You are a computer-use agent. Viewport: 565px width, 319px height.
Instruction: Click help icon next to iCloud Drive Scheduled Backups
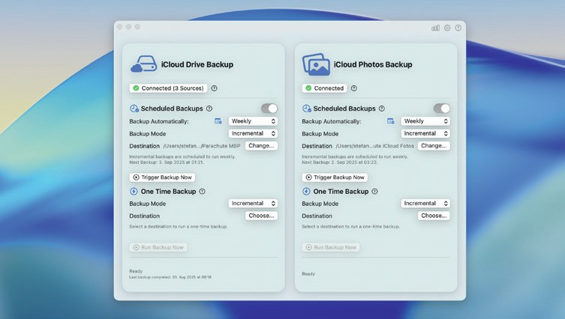click(x=209, y=109)
